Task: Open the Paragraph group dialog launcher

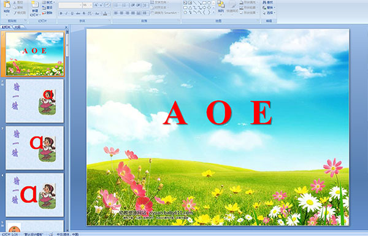Action: pyautogui.click(x=178, y=20)
